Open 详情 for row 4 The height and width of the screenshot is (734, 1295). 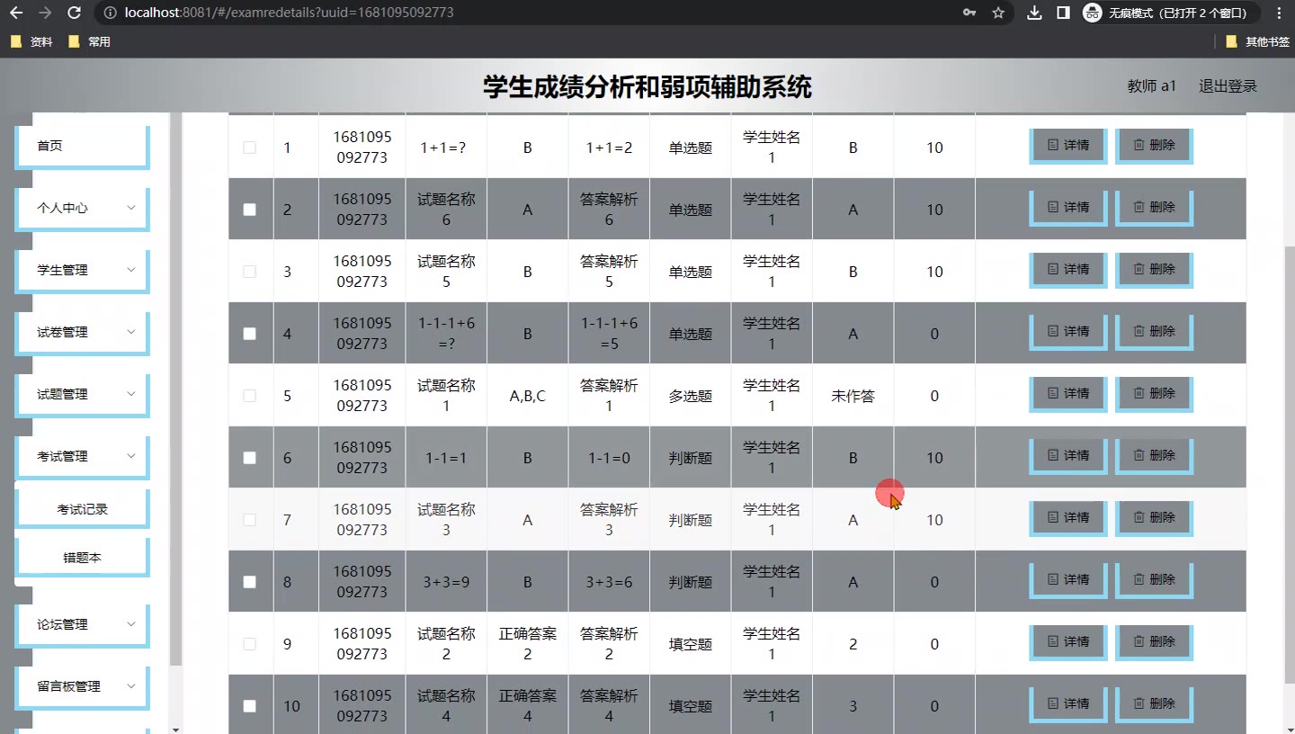coord(1068,331)
